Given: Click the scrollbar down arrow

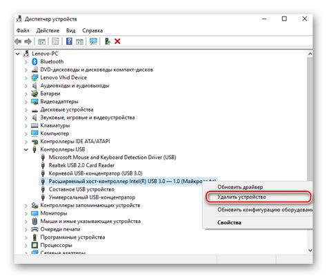Looking at the screenshot, I should (310, 250).
